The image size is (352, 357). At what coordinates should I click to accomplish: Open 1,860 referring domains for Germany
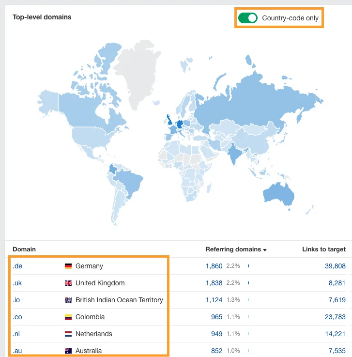(214, 266)
